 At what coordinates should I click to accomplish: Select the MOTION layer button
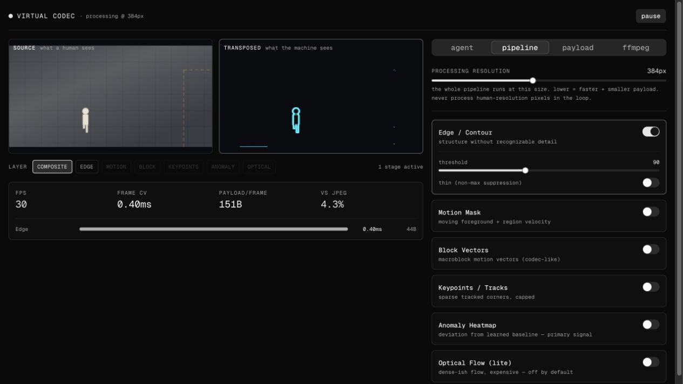(x=116, y=167)
